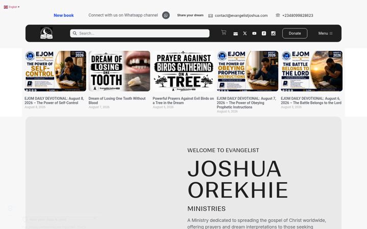Click the WhatsApp circle icon
Screen dimensions: 367x229
(x=166, y=15)
